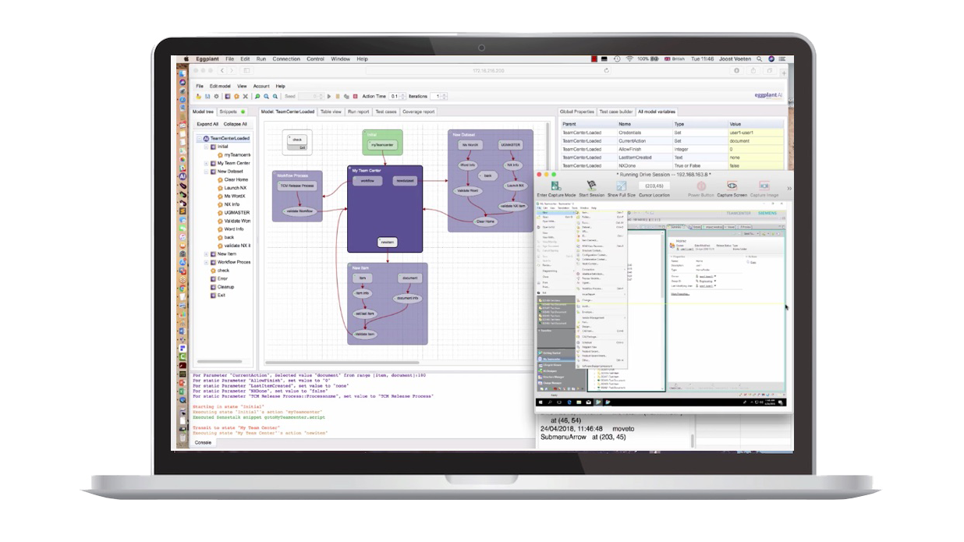Open the Edit model menu
This screenshot has height=542, width=964.
click(220, 86)
